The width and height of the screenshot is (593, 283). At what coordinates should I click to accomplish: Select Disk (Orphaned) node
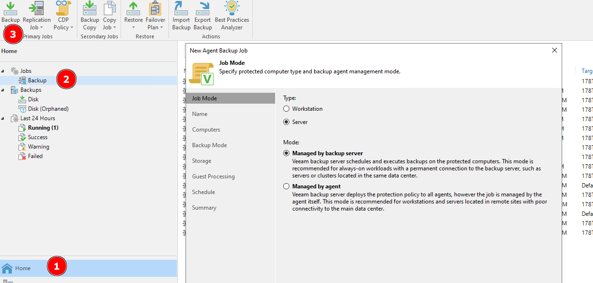[48, 109]
